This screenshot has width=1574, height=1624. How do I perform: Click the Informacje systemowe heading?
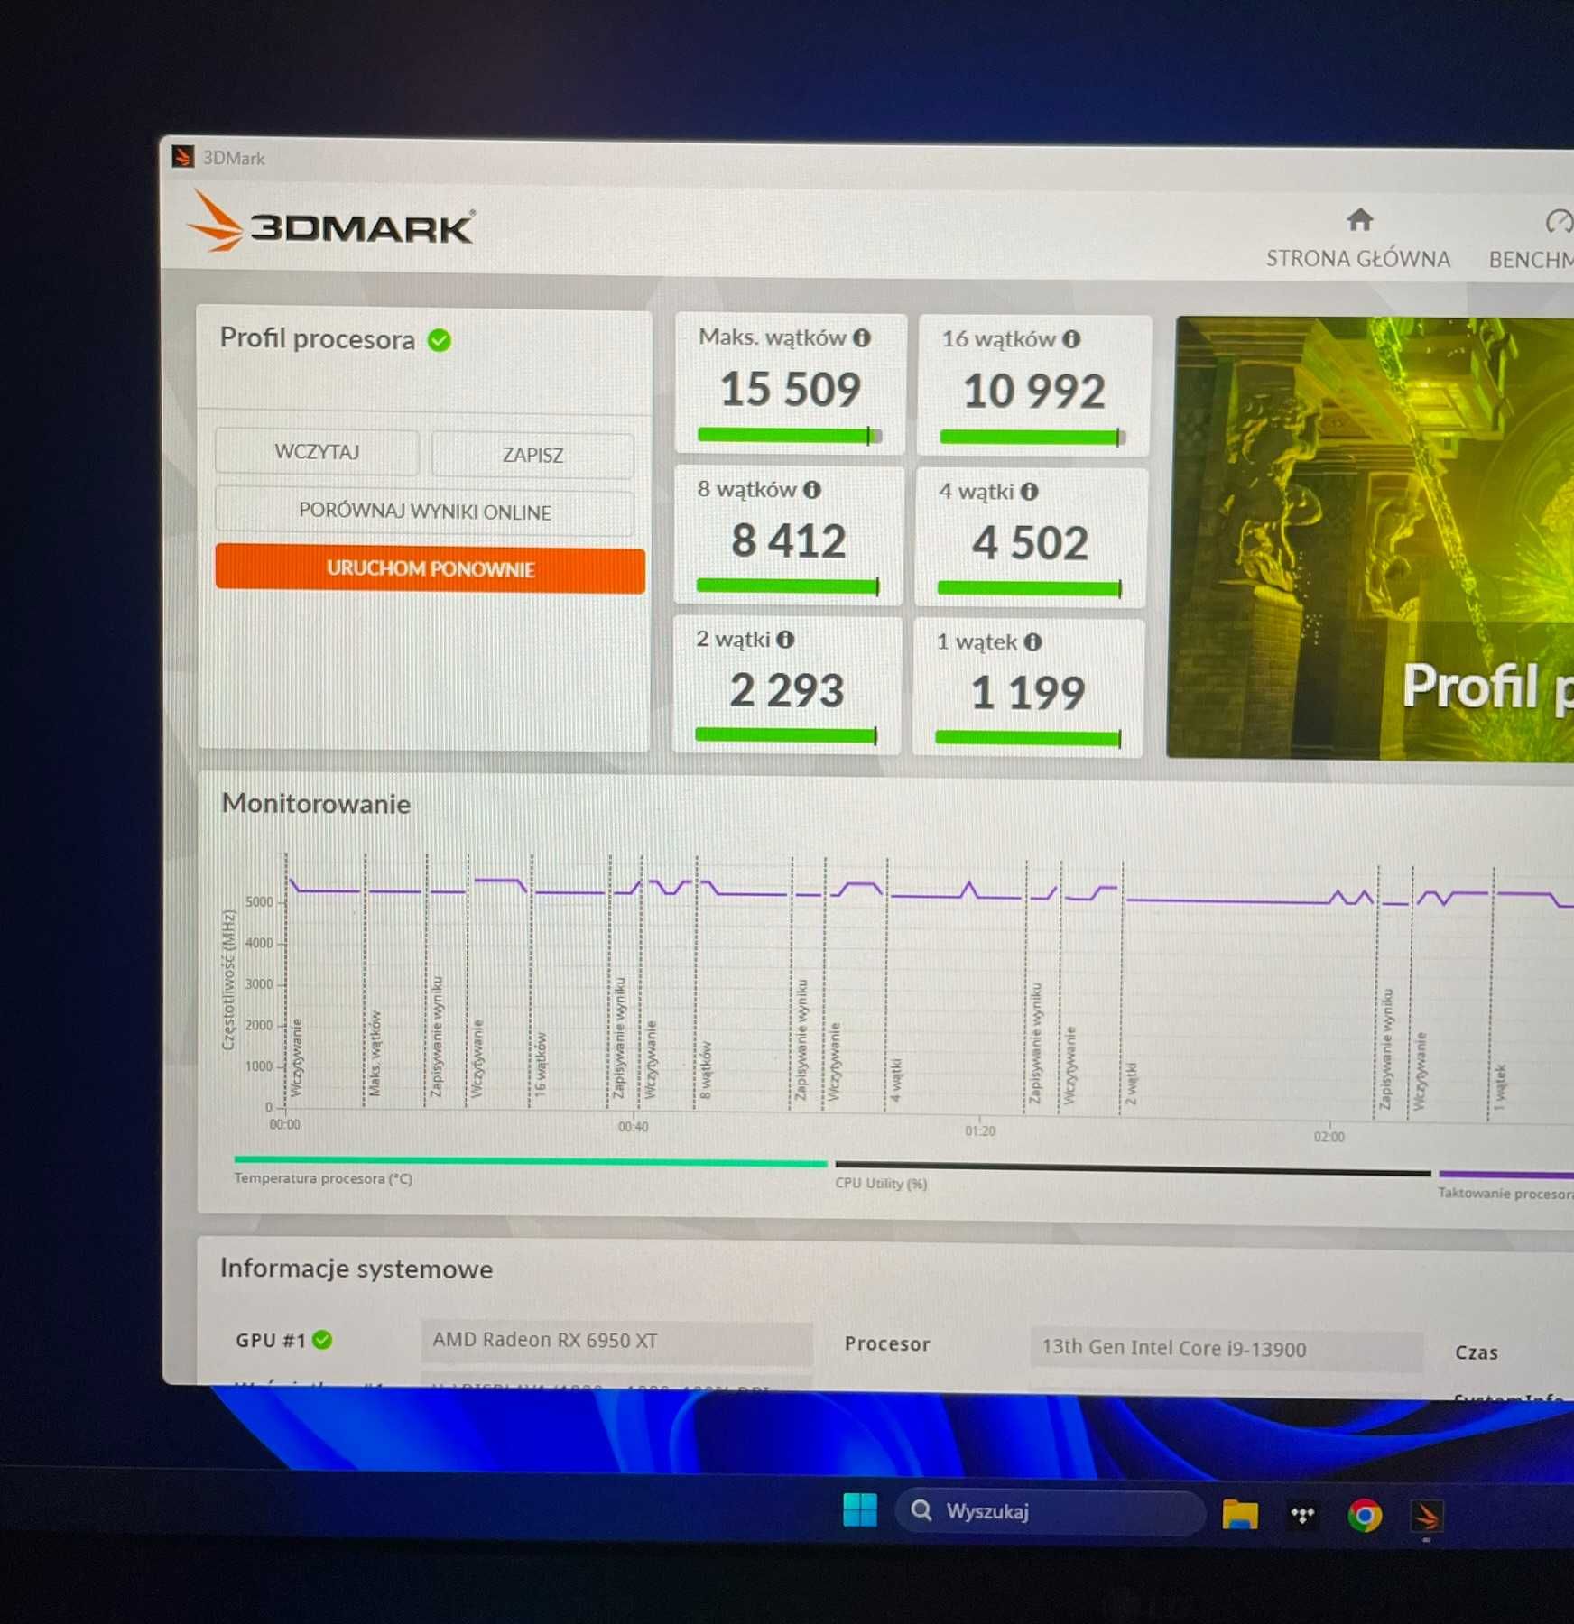pyautogui.click(x=356, y=1269)
